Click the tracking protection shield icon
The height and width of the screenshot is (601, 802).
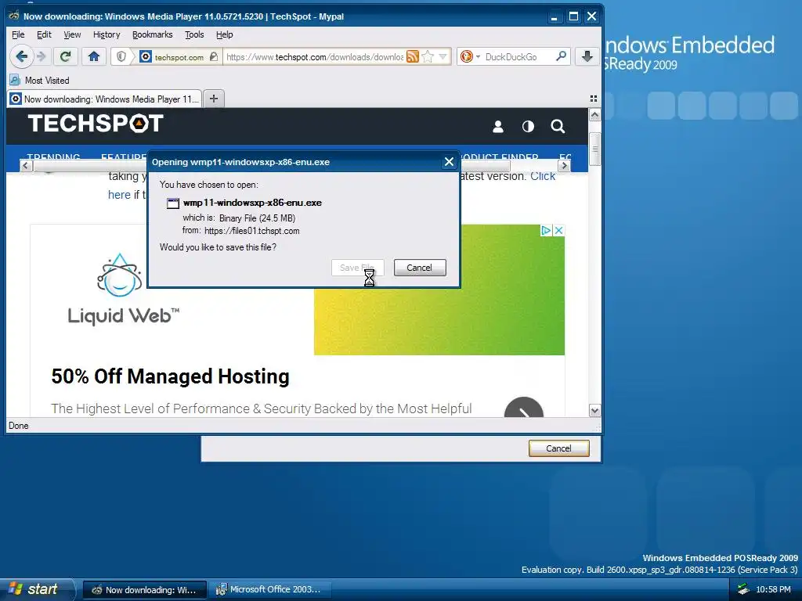(121, 56)
